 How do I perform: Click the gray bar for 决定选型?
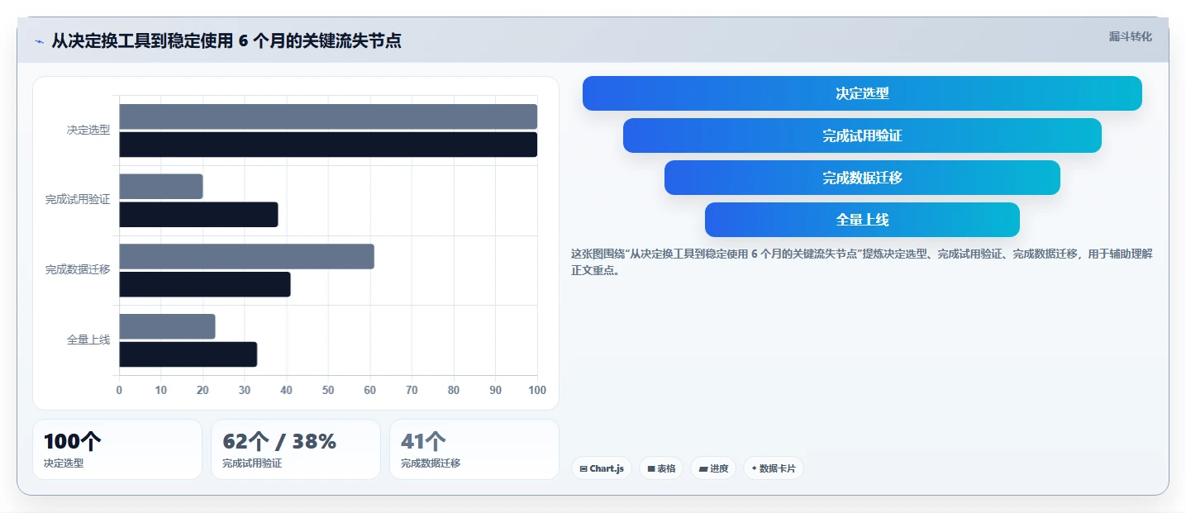tap(328, 116)
